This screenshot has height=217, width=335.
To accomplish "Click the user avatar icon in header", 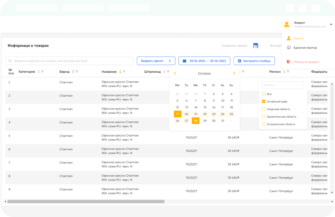I will (287, 24).
